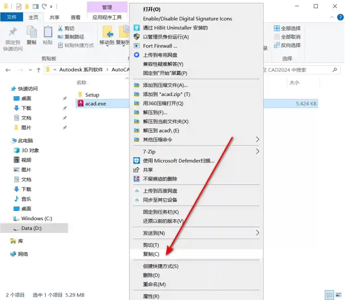
Task: Click the blue help question mark icon
Action: tap(340, 17)
